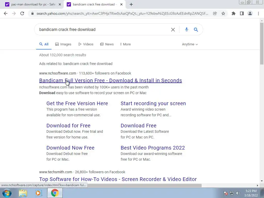The image size is (264, 198).
Task: Switch to News results
Action: tap(107, 44)
